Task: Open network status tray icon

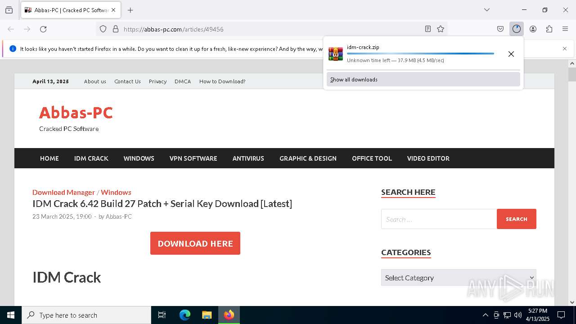Action: 507,315
